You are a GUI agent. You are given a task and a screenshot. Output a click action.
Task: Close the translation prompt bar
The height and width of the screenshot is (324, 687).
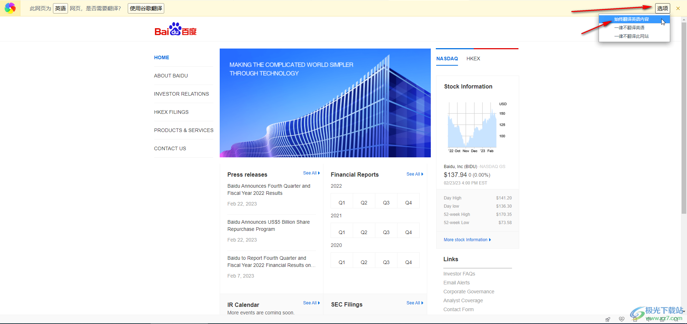[678, 8]
